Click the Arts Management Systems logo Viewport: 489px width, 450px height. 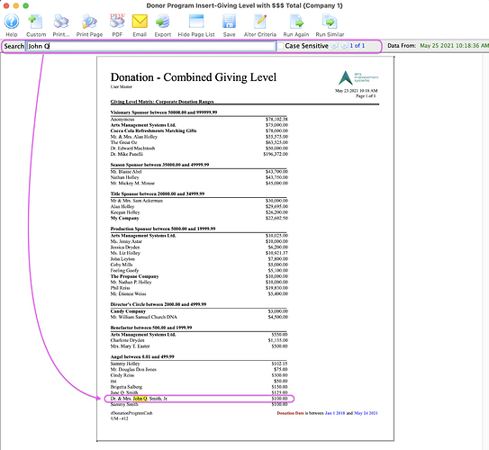coord(358,77)
